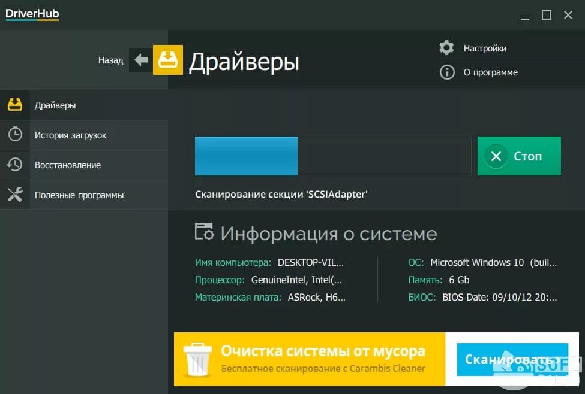Go to Восстановление section
The image size is (585, 394).
(x=84, y=165)
